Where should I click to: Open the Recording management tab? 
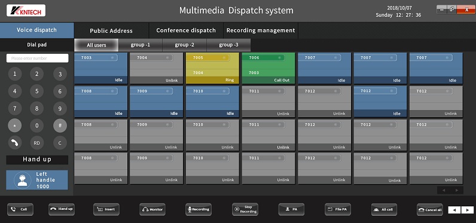click(261, 30)
